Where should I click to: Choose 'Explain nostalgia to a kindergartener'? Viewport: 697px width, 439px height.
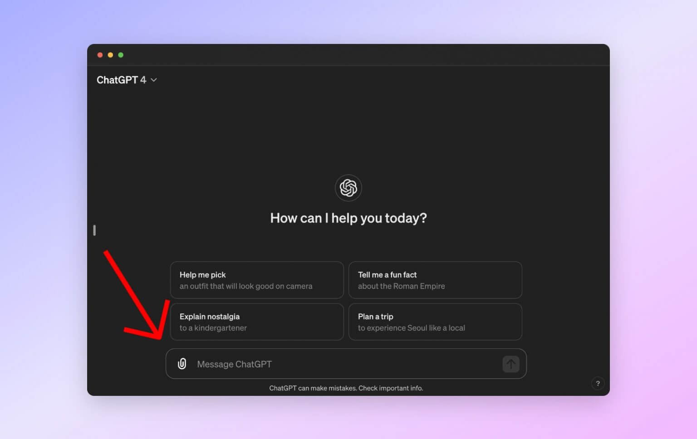click(x=256, y=322)
